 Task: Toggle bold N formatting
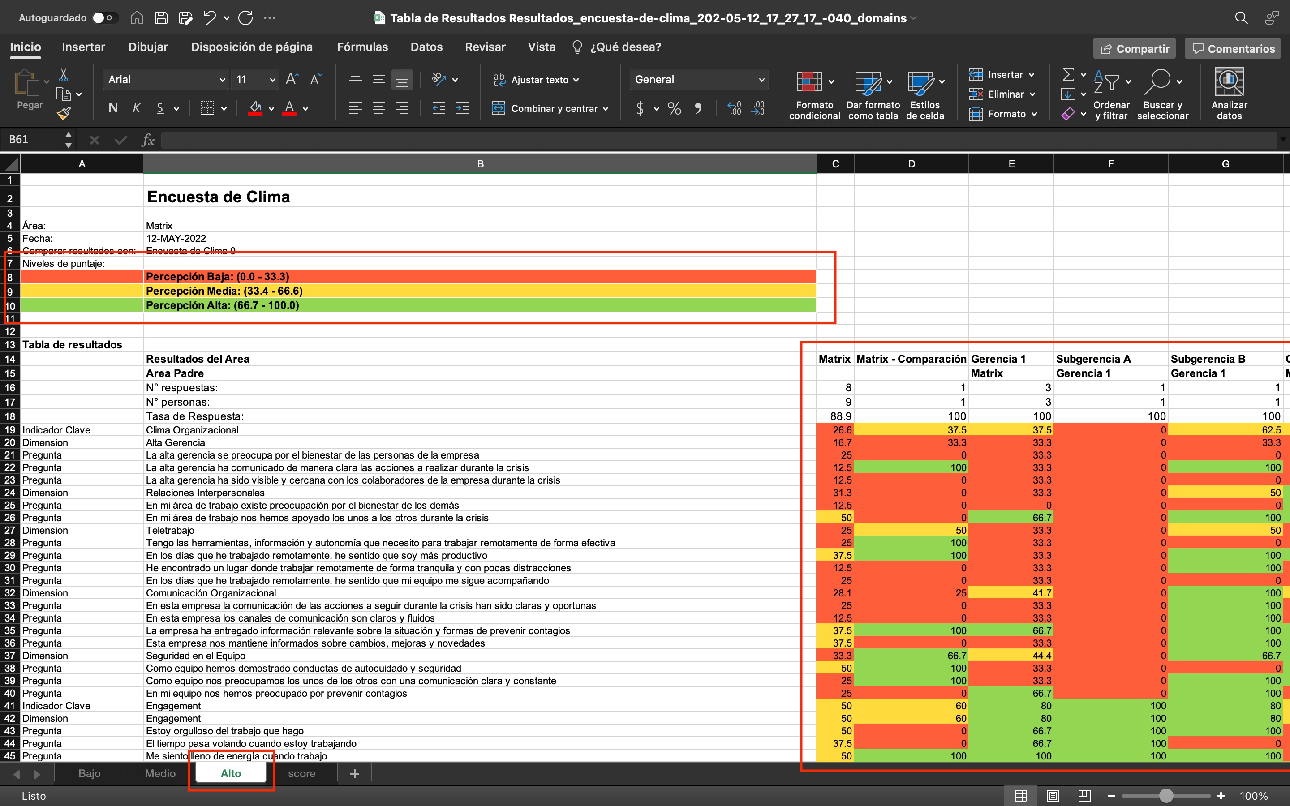[x=113, y=108]
